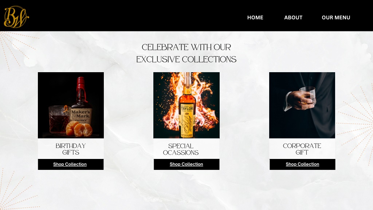Click the CORPORATE GIFT title
This screenshot has height=210, width=373.
(x=302, y=149)
